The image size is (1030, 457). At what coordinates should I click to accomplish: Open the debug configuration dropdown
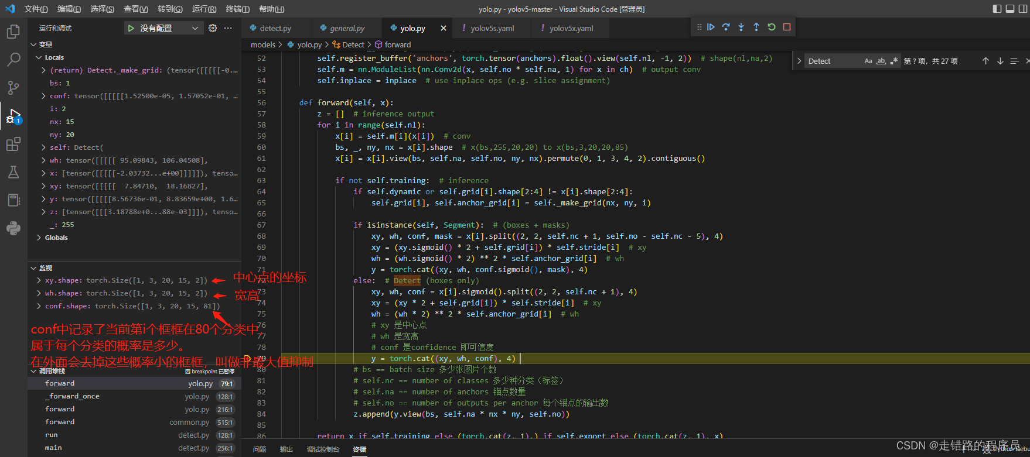tap(195, 28)
